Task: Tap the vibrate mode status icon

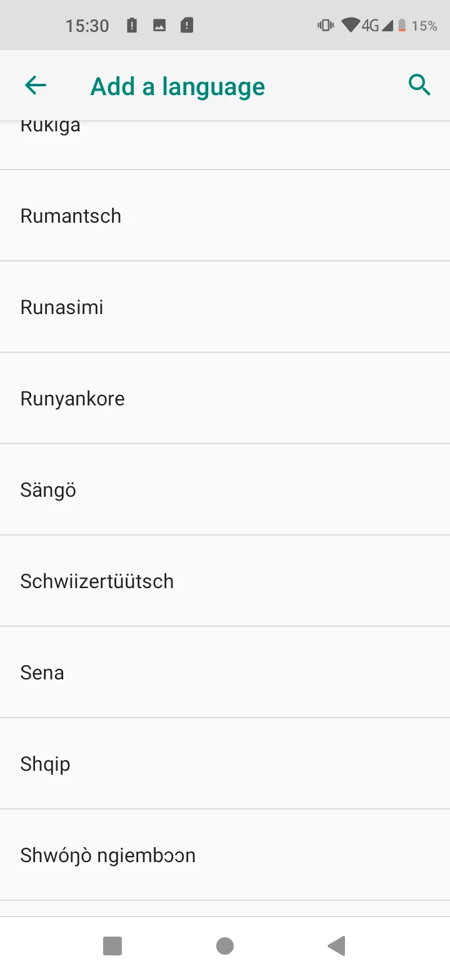Action: pyautogui.click(x=326, y=26)
